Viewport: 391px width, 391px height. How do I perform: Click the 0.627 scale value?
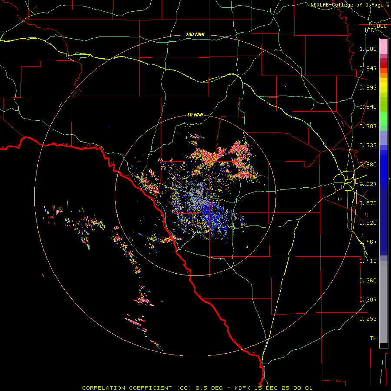pos(368,184)
